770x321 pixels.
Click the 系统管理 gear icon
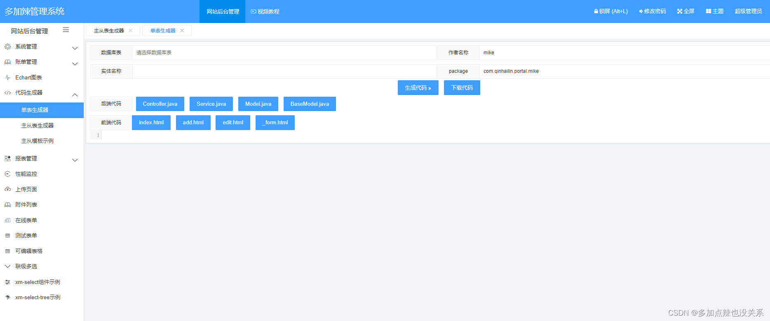click(7, 47)
